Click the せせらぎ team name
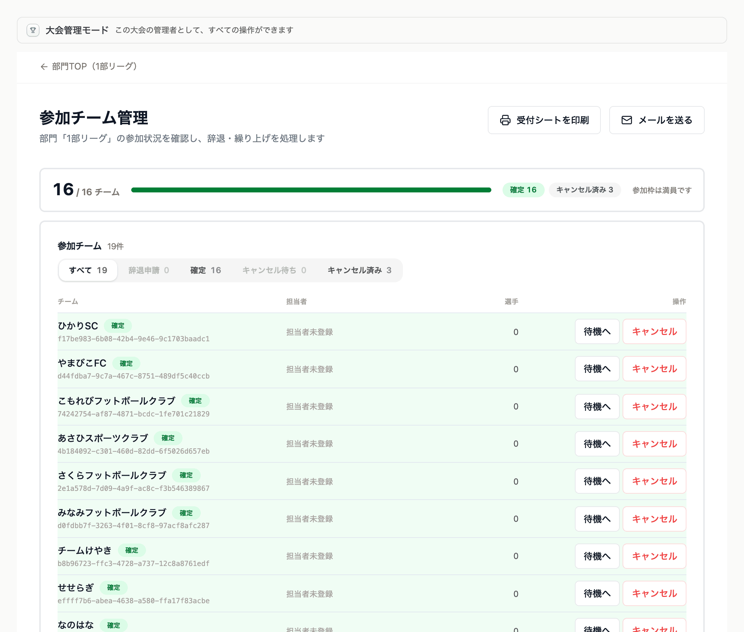The width and height of the screenshot is (744, 632). pos(75,587)
